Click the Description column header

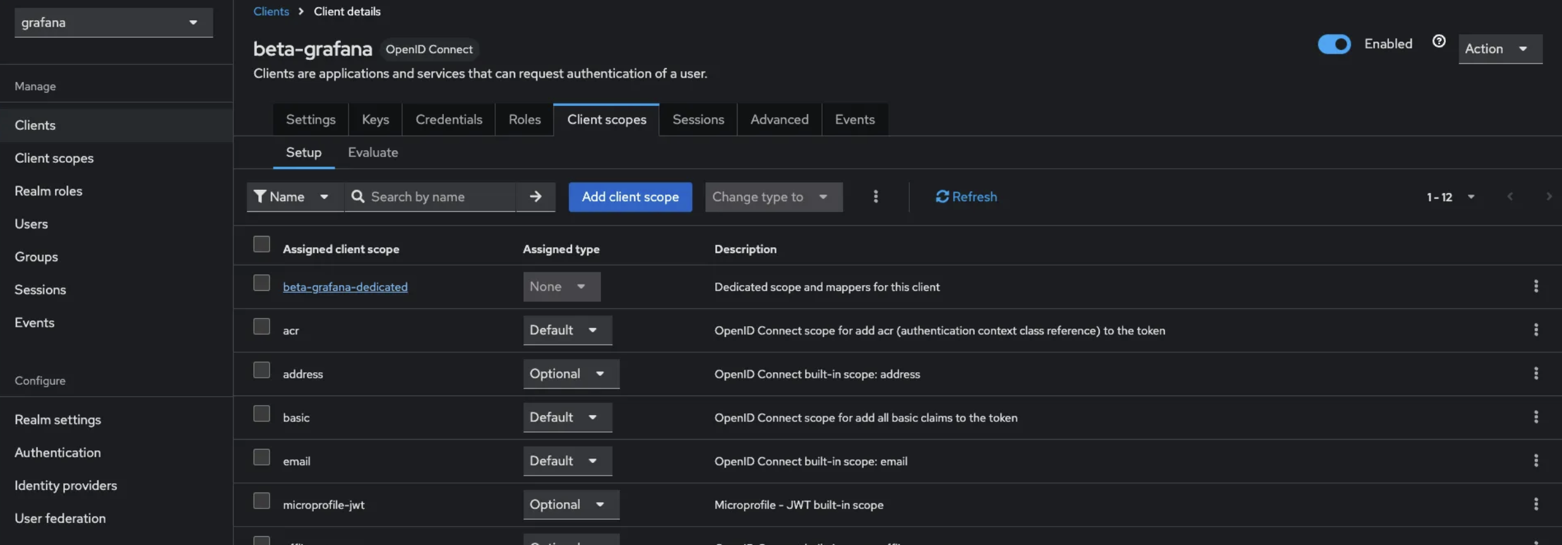tap(745, 249)
